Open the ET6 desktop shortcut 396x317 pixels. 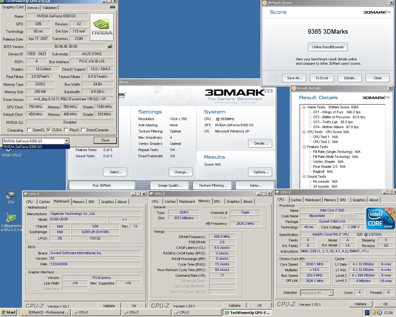click(x=11, y=197)
